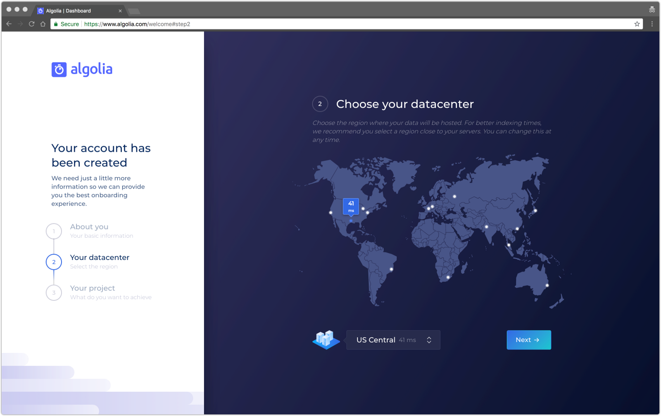
Task: Select the Hong Kong datacenter dot
Action: (x=517, y=229)
